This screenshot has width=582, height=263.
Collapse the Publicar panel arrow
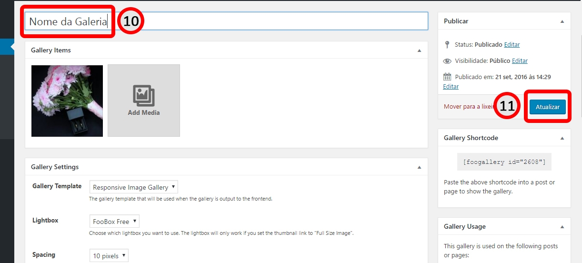click(x=562, y=21)
